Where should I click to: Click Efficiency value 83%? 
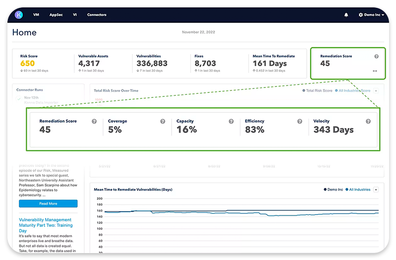tap(254, 130)
